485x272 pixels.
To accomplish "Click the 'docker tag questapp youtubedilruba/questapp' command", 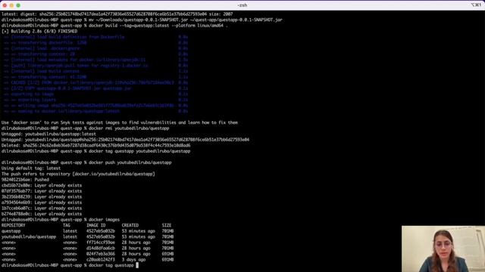I will point(139,151).
